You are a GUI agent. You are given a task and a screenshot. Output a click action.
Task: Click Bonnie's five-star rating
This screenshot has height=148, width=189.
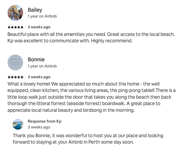[16, 77]
